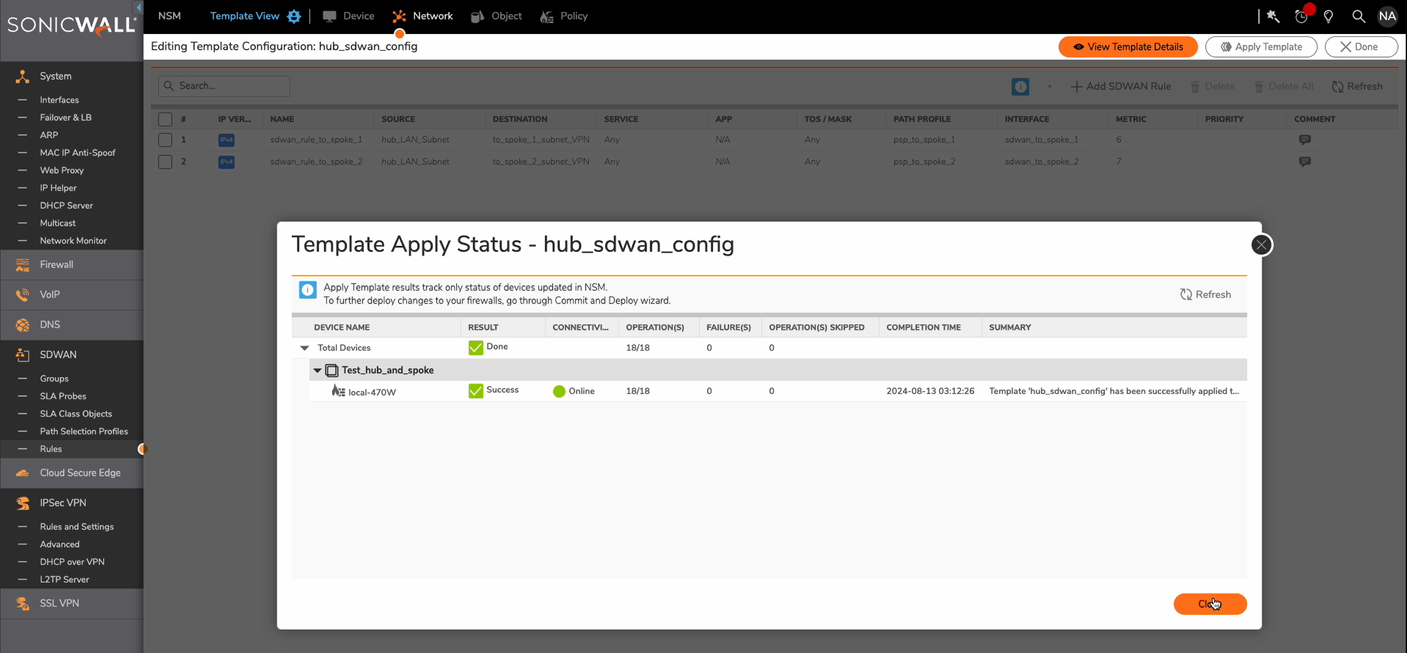Select Rules under SDWAN
This screenshot has height=653, width=1407.
pyautogui.click(x=51, y=449)
